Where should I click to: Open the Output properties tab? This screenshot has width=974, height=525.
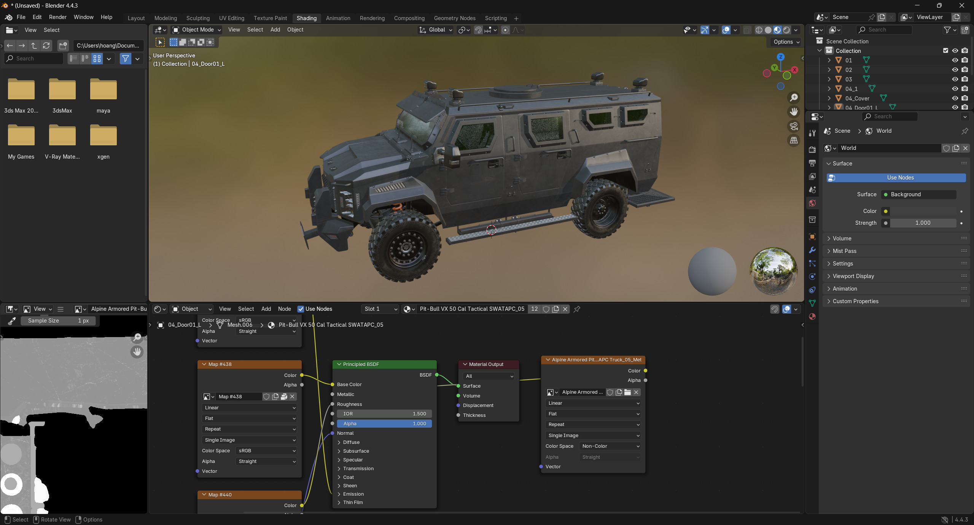(812, 163)
